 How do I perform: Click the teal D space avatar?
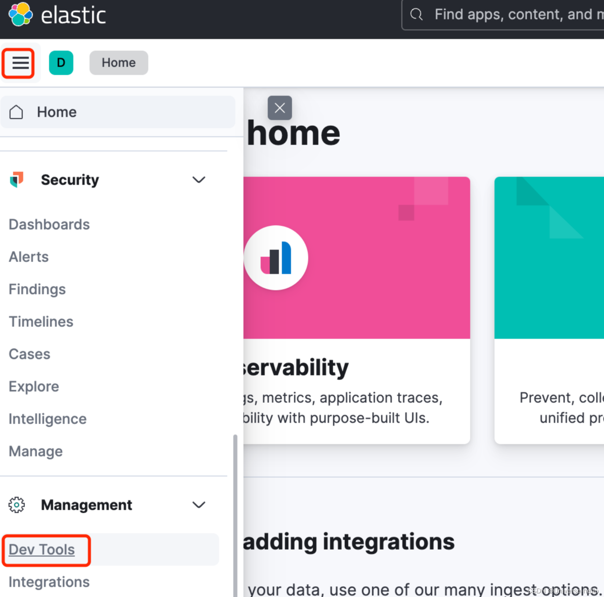(x=61, y=63)
